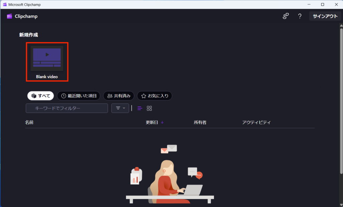Click the vertical scrollbar on the right

click(341, 100)
